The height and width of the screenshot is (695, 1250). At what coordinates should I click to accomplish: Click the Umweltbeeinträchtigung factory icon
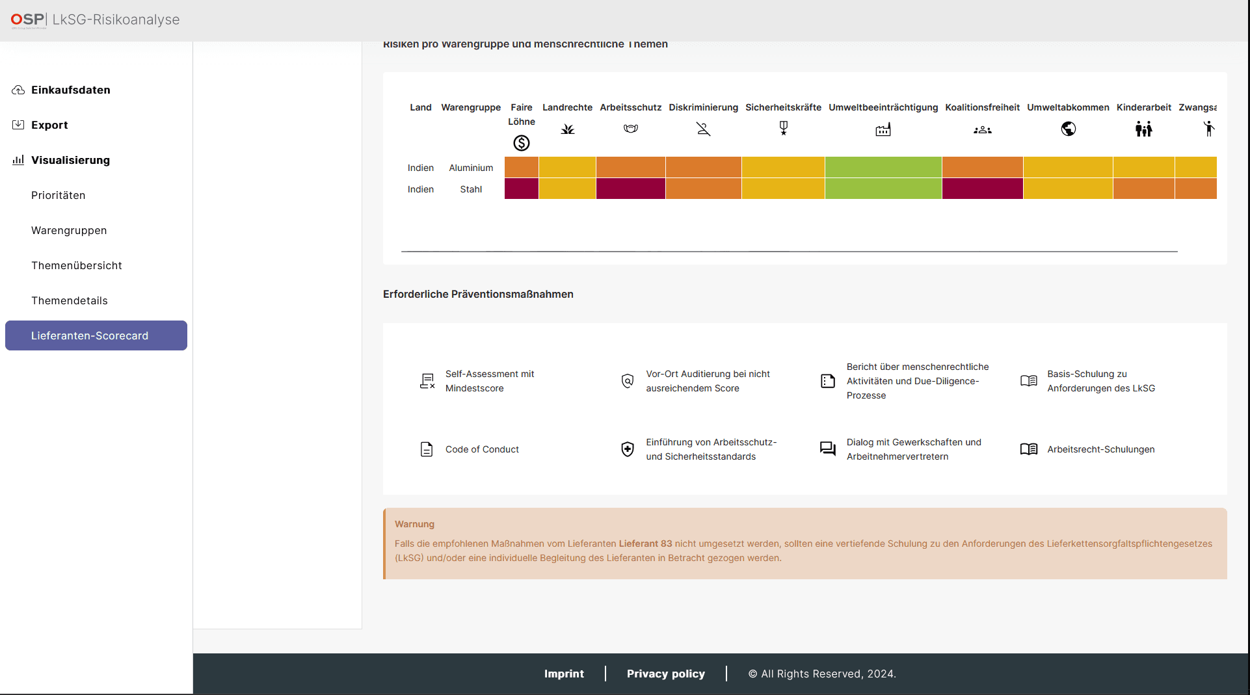click(x=883, y=129)
